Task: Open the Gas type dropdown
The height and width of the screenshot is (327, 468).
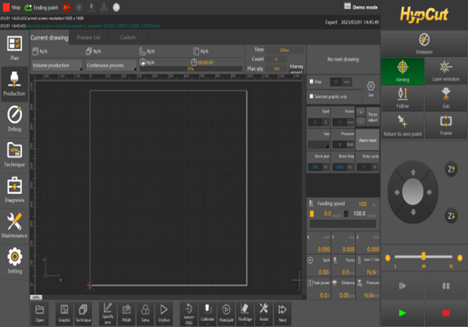Action: [319, 144]
